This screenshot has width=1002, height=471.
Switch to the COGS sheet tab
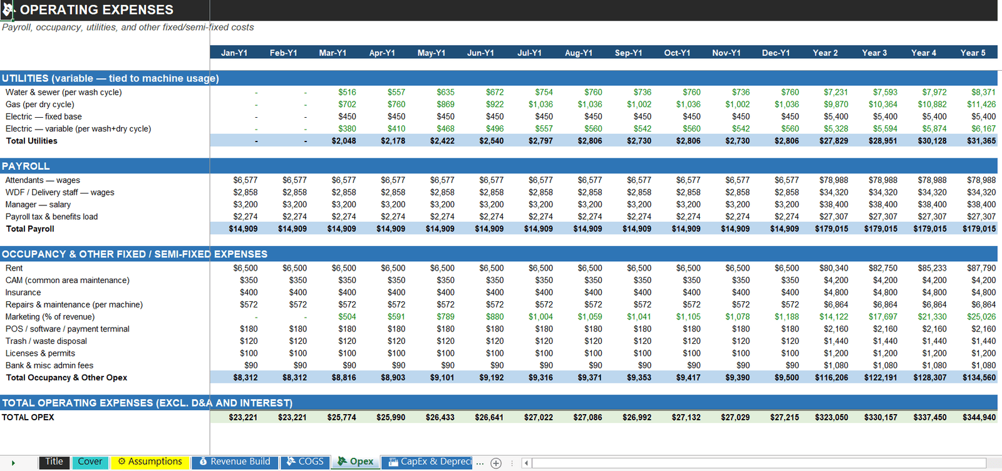tap(304, 462)
